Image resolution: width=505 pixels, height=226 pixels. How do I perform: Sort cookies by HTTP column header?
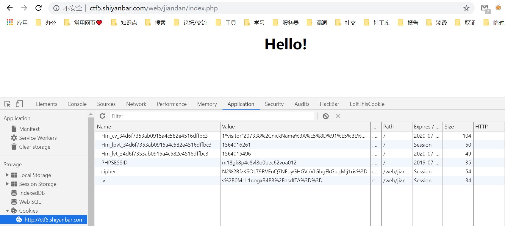tap(489, 127)
